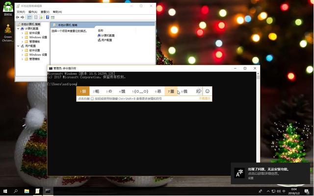Pick IME candidate 6 恶
The image size is (314, 196).
pos(158,92)
